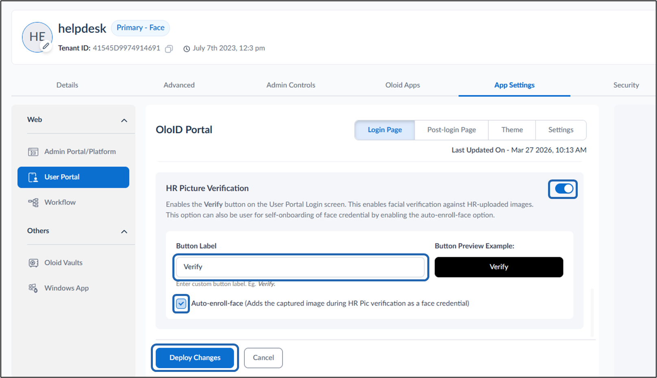This screenshot has height=378, width=657.
Task: Open Oloid Vaults in the sidebar
Action: [74, 263]
